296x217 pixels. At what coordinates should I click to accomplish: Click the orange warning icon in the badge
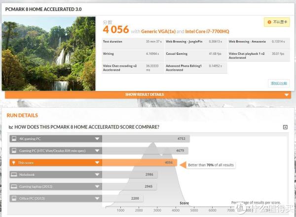[269, 22]
